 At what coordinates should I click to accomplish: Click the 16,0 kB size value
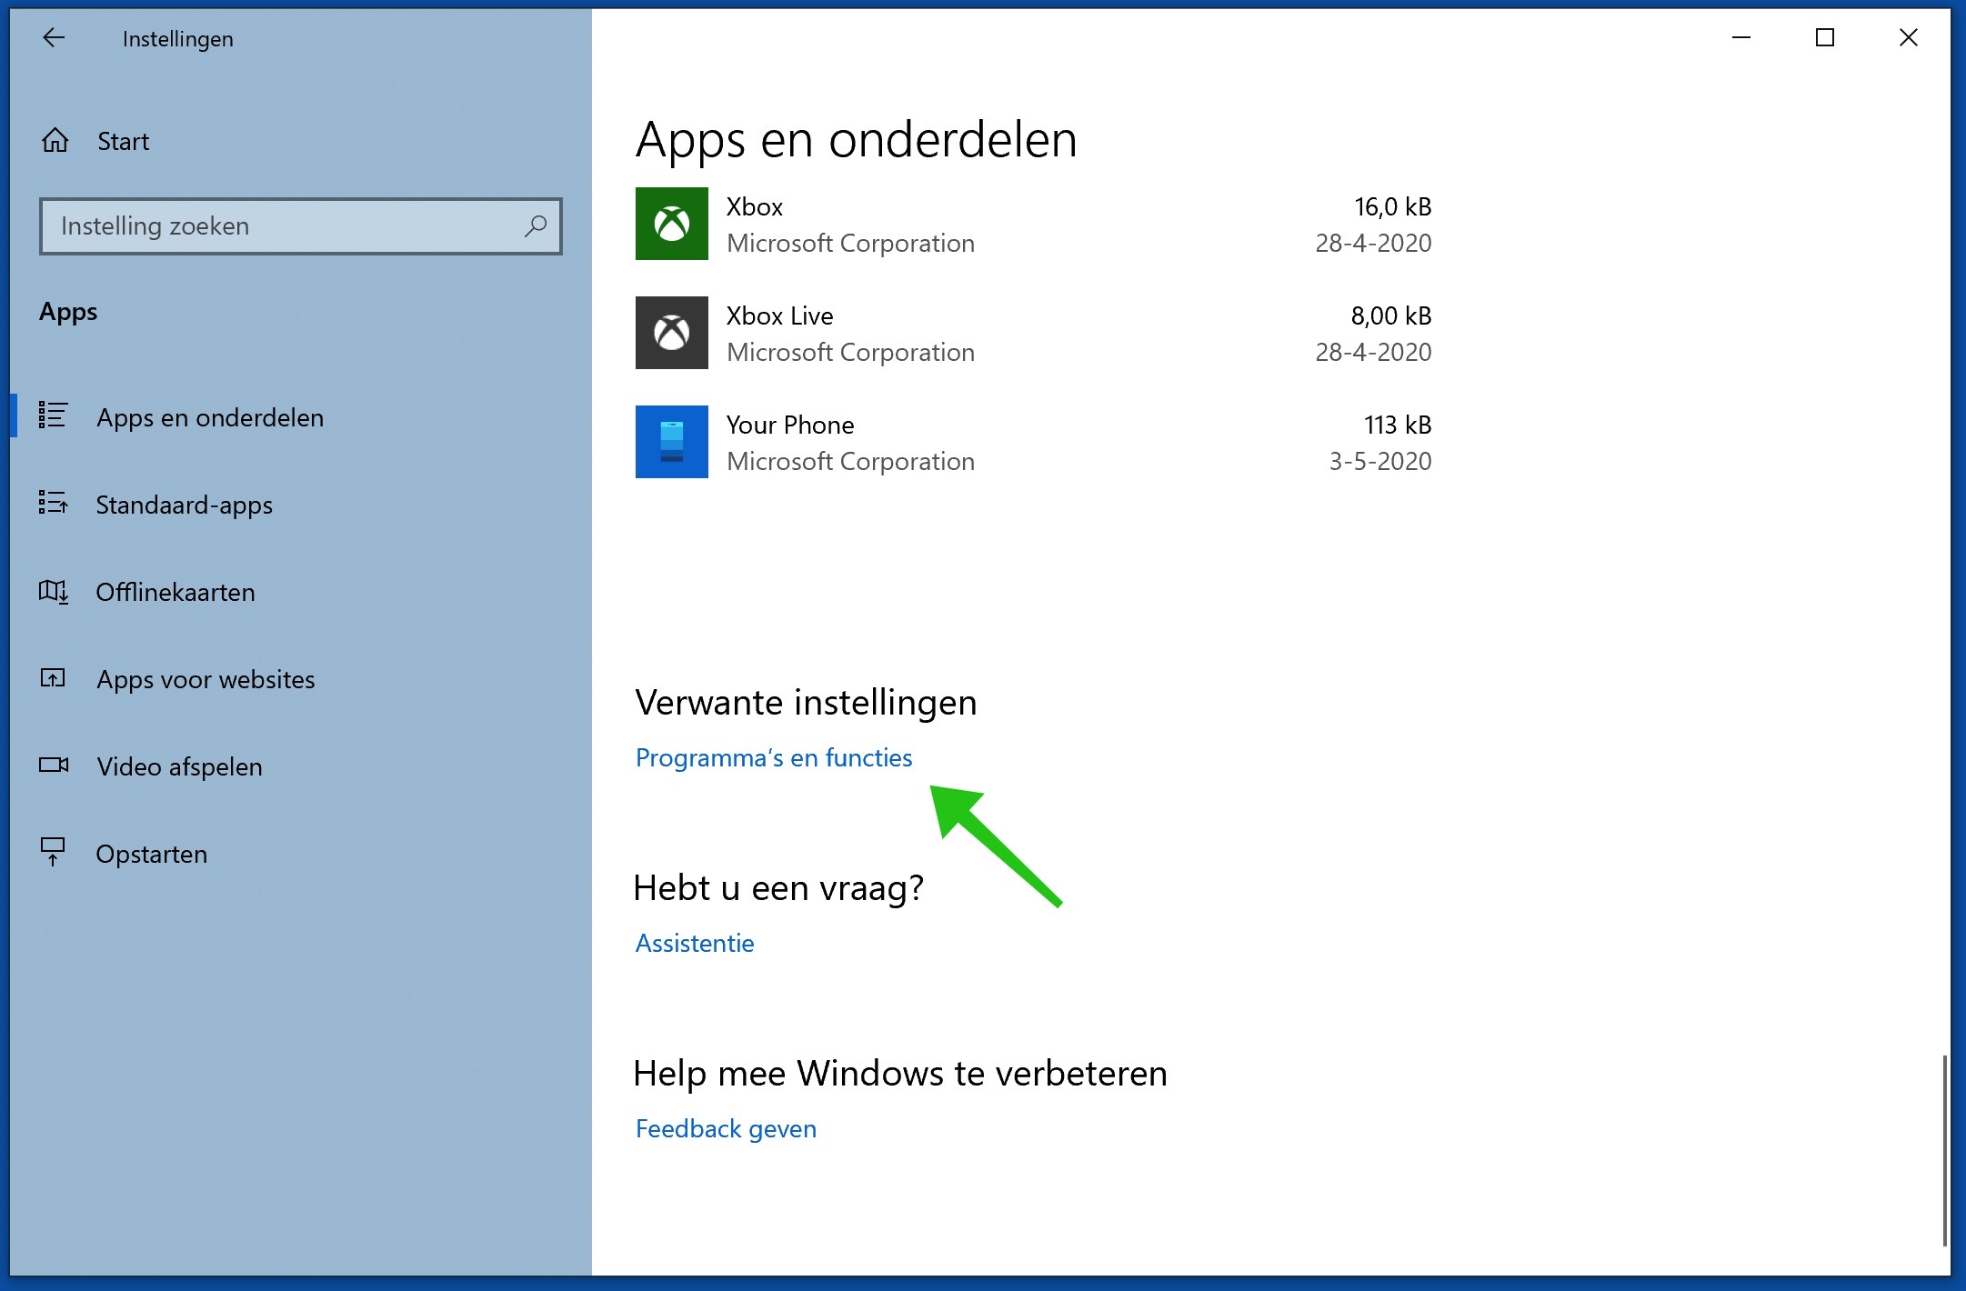point(1392,206)
